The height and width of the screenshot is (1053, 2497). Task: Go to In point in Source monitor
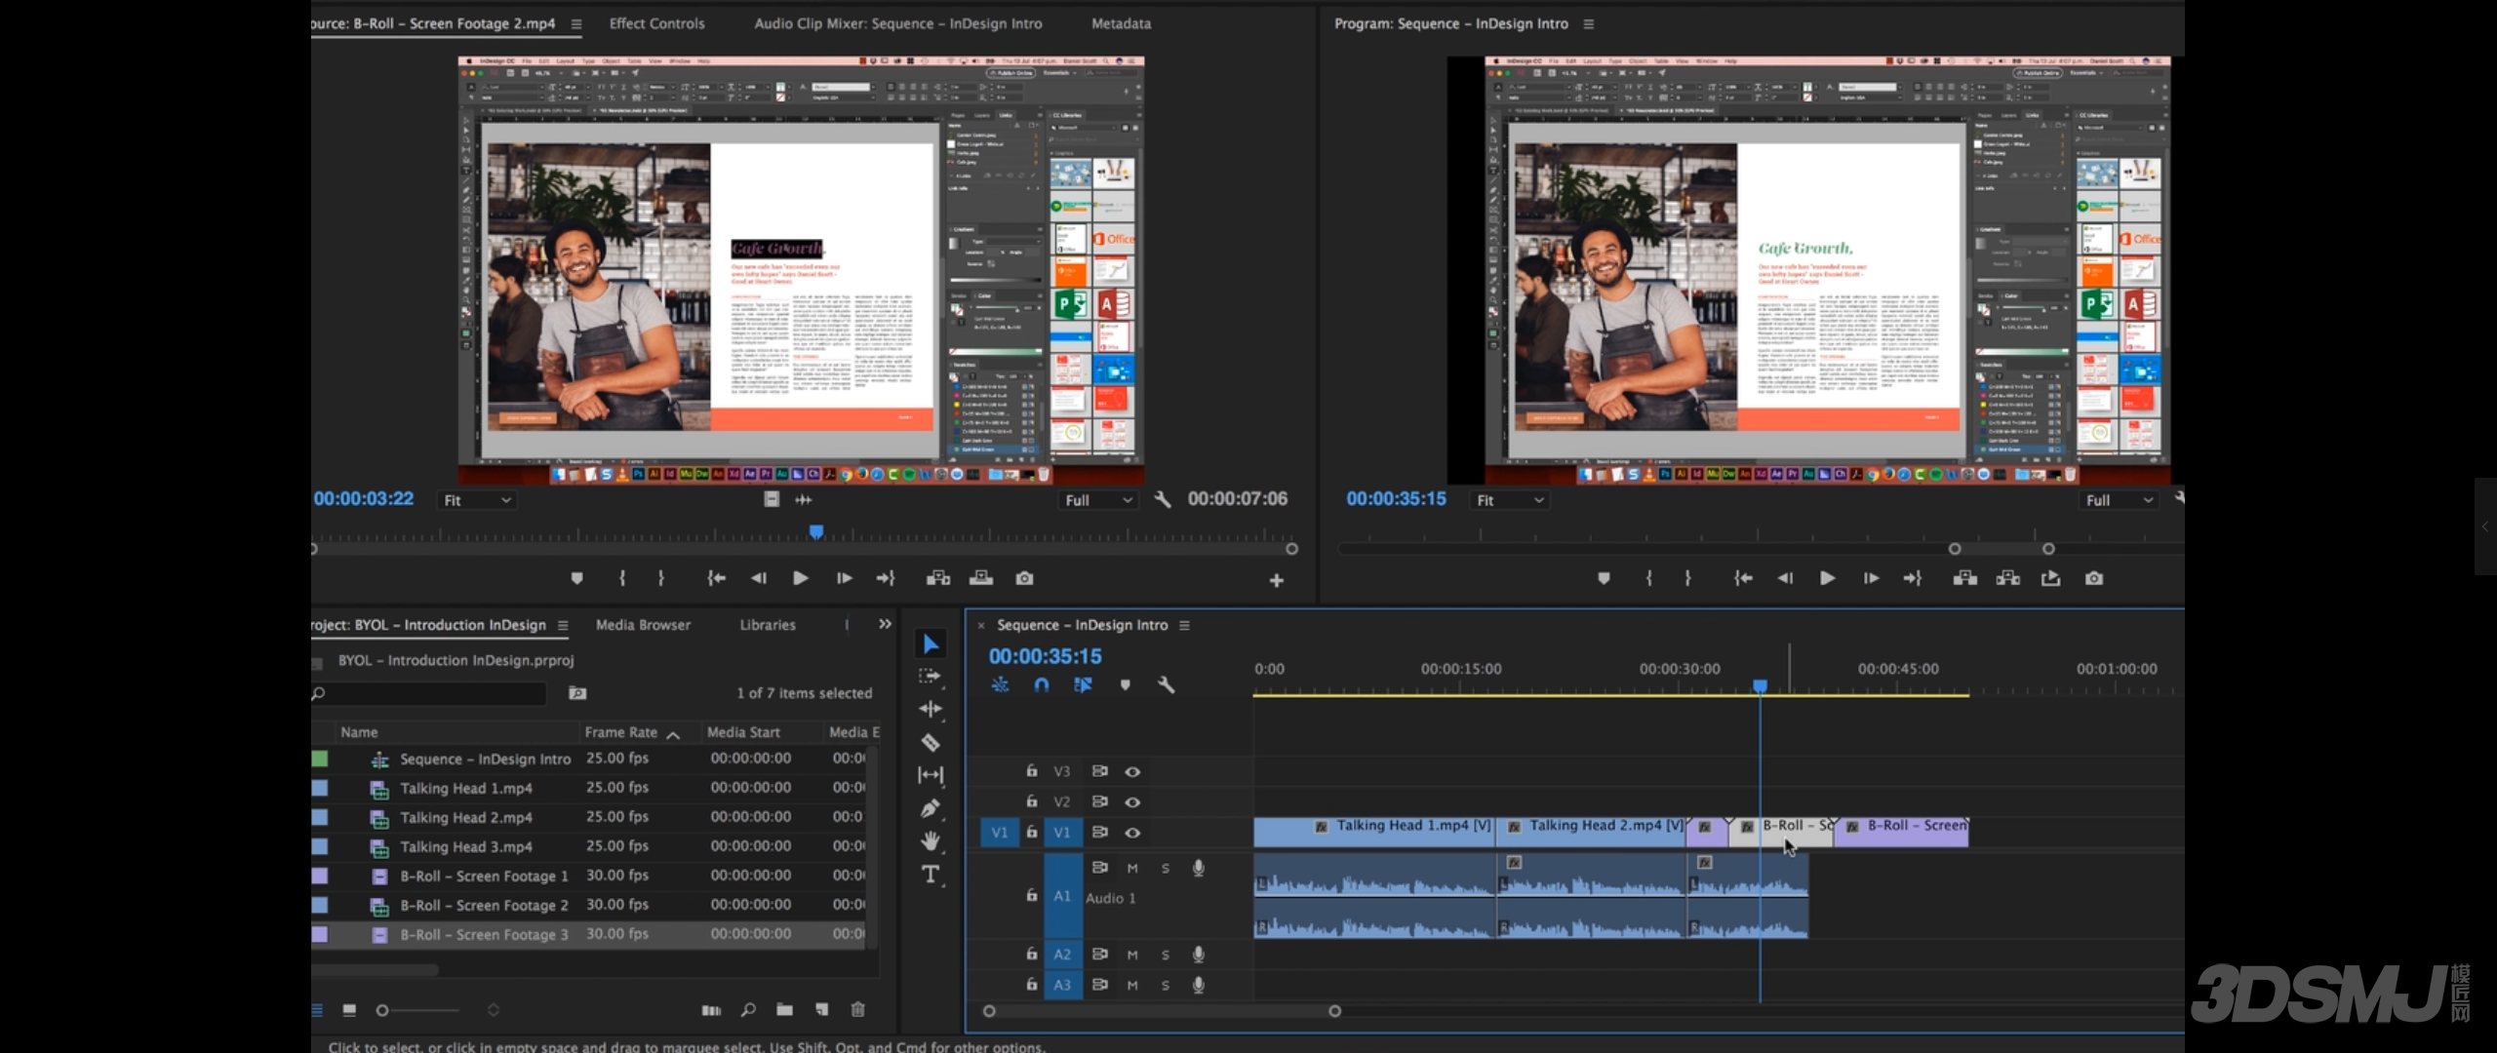pyautogui.click(x=716, y=578)
